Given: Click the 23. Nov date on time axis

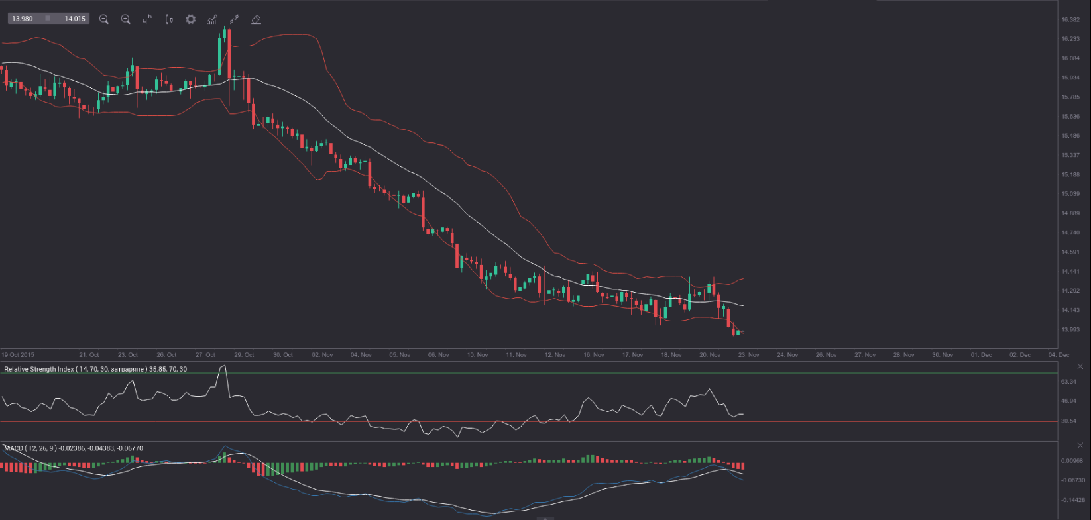Looking at the screenshot, I should click(748, 355).
